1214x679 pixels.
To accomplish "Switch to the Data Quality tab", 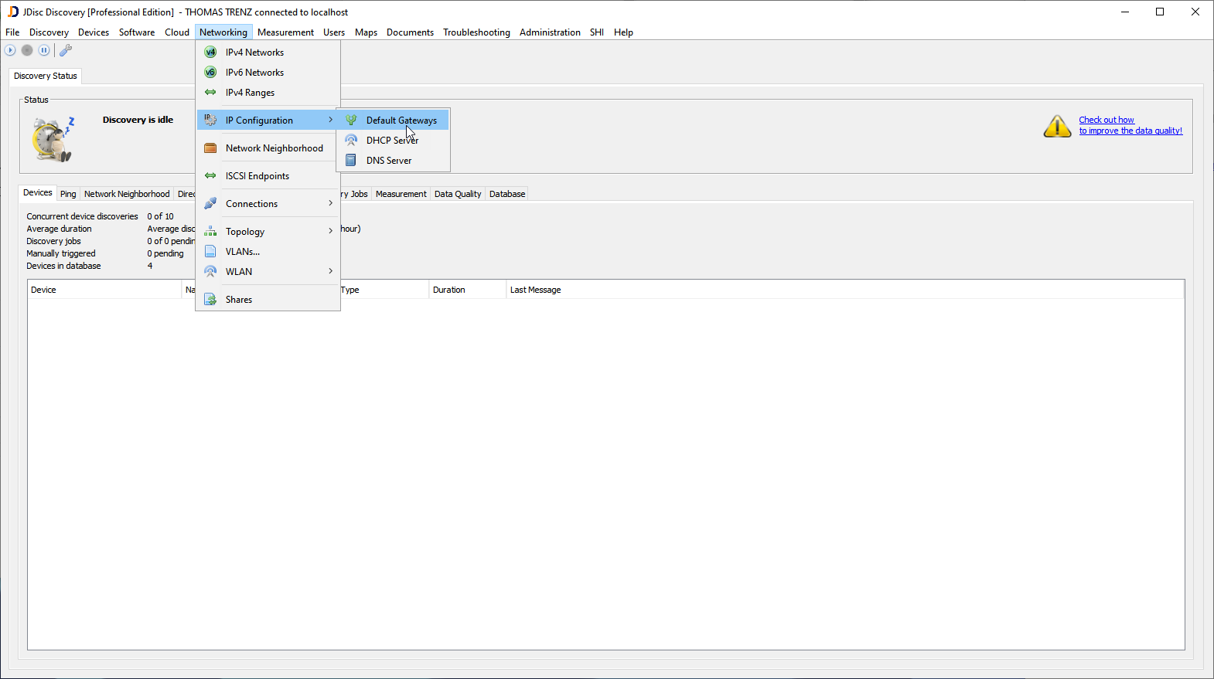I will tap(458, 194).
